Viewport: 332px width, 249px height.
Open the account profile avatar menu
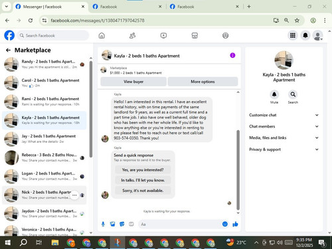point(317,35)
